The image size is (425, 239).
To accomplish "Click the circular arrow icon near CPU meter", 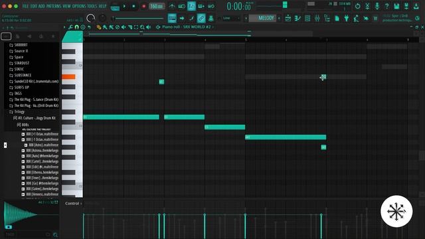I will tap(357, 6).
